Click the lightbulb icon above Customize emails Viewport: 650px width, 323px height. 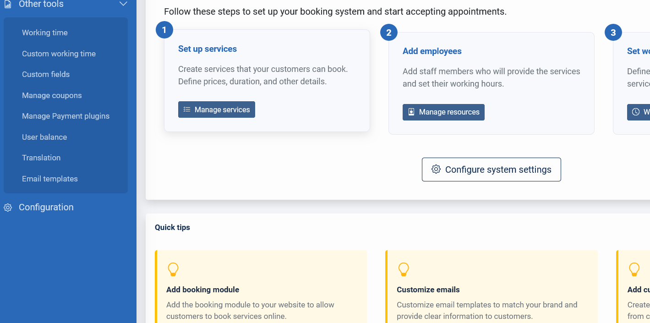[x=404, y=269]
